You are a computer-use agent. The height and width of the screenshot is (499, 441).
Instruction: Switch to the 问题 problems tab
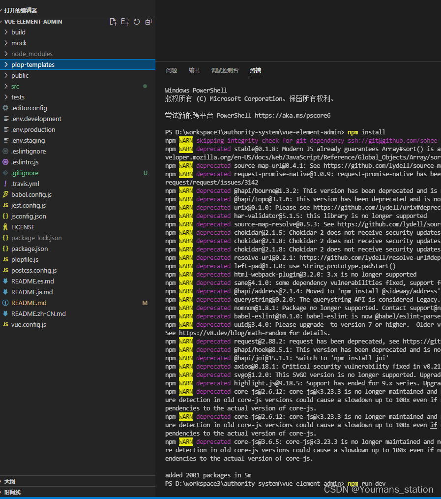(172, 70)
